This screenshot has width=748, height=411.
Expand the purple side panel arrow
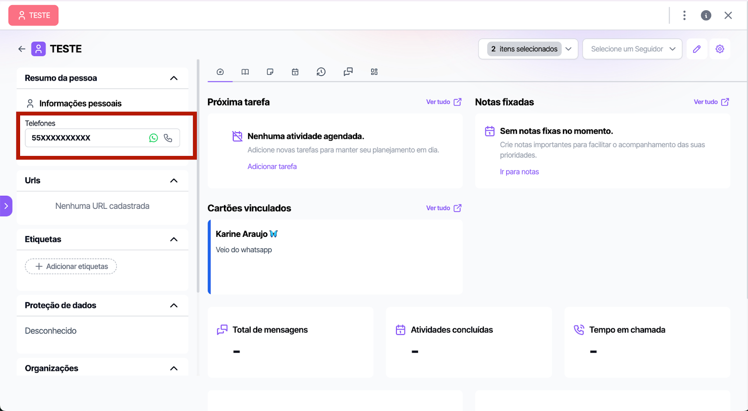(6, 206)
